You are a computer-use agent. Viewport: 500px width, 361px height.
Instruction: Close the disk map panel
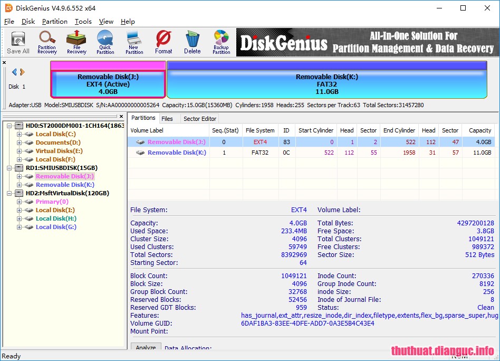[4, 63]
